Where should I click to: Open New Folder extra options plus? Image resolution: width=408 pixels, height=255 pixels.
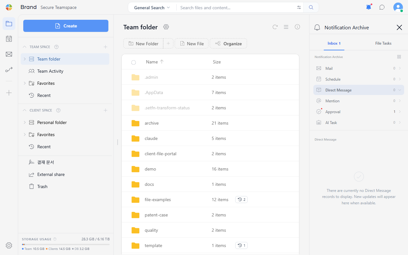point(168,43)
